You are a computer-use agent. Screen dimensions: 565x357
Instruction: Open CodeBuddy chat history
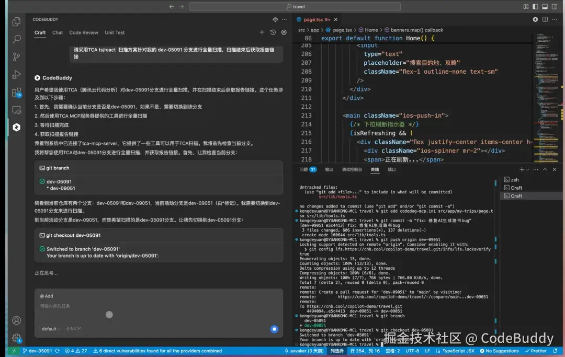point(273,32)
